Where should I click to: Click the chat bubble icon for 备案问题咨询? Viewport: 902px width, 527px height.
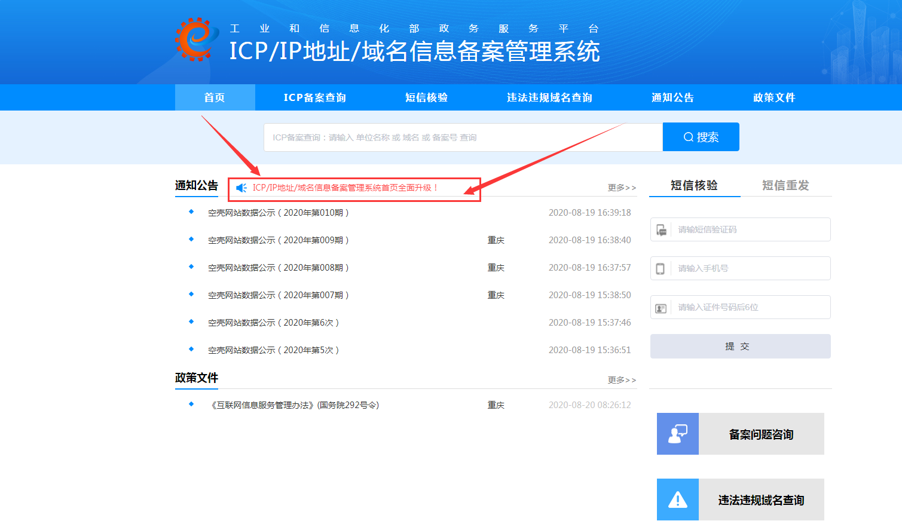[677, 434]
